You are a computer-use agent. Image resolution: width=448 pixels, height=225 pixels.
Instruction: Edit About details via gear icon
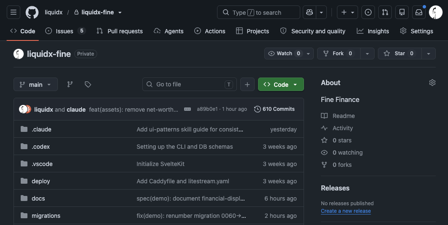(x=432, y=83)
